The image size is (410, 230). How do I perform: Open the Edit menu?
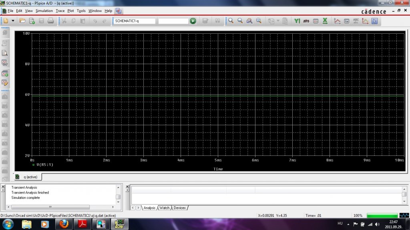[19, 11]
